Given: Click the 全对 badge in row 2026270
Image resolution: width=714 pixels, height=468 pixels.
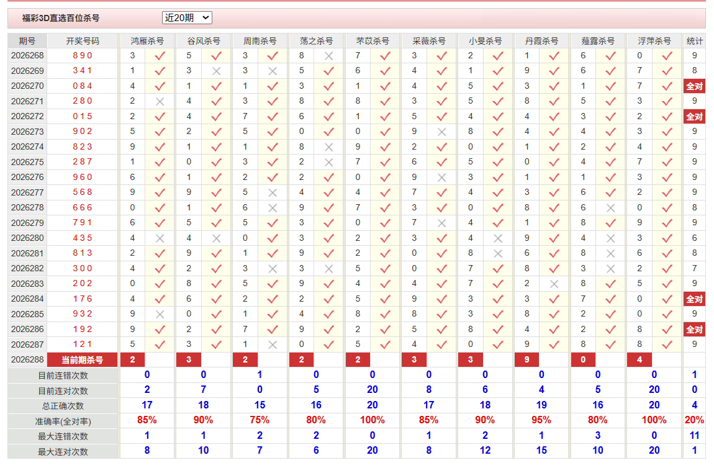Looking at the screenshot, I should (694, 86).
